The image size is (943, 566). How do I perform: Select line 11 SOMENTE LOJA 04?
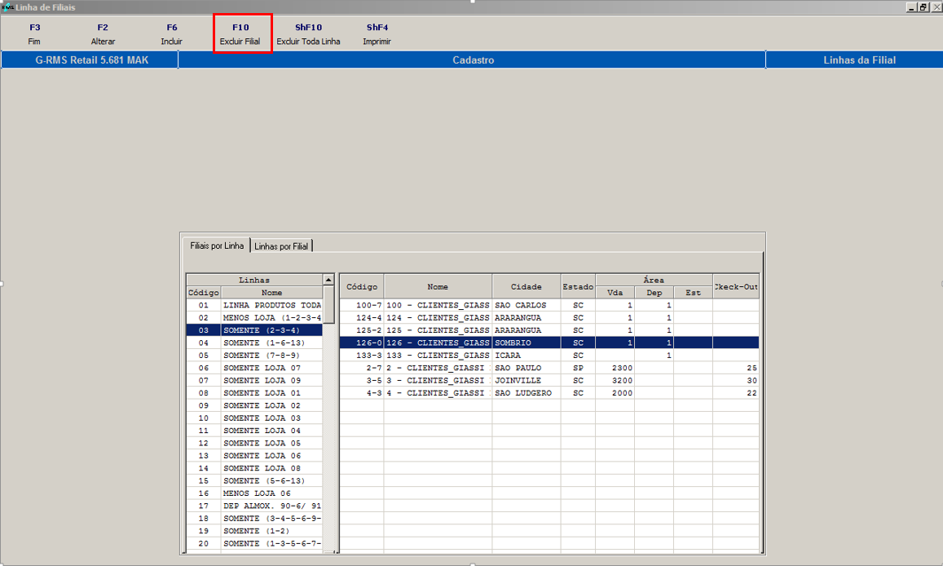[254, 431]
